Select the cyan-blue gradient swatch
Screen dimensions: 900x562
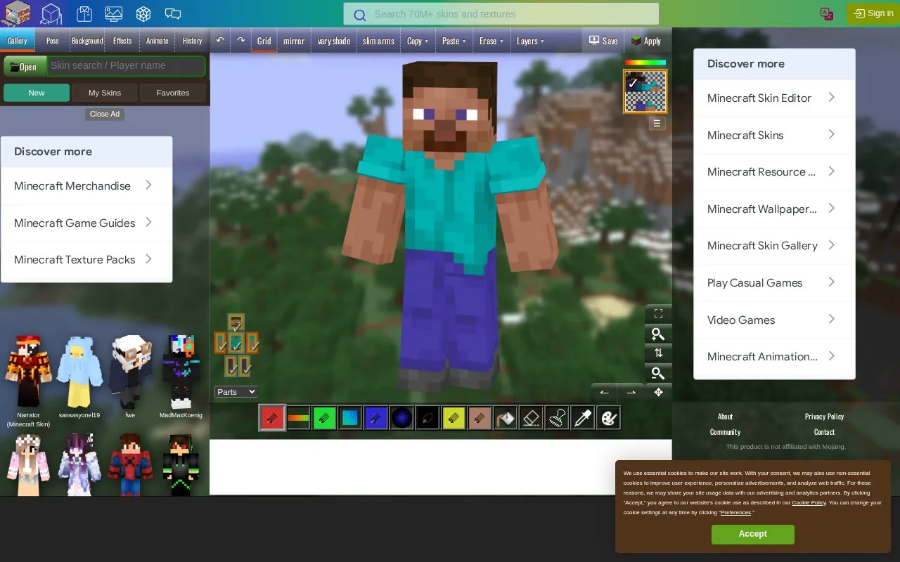(x=350, y=418)
